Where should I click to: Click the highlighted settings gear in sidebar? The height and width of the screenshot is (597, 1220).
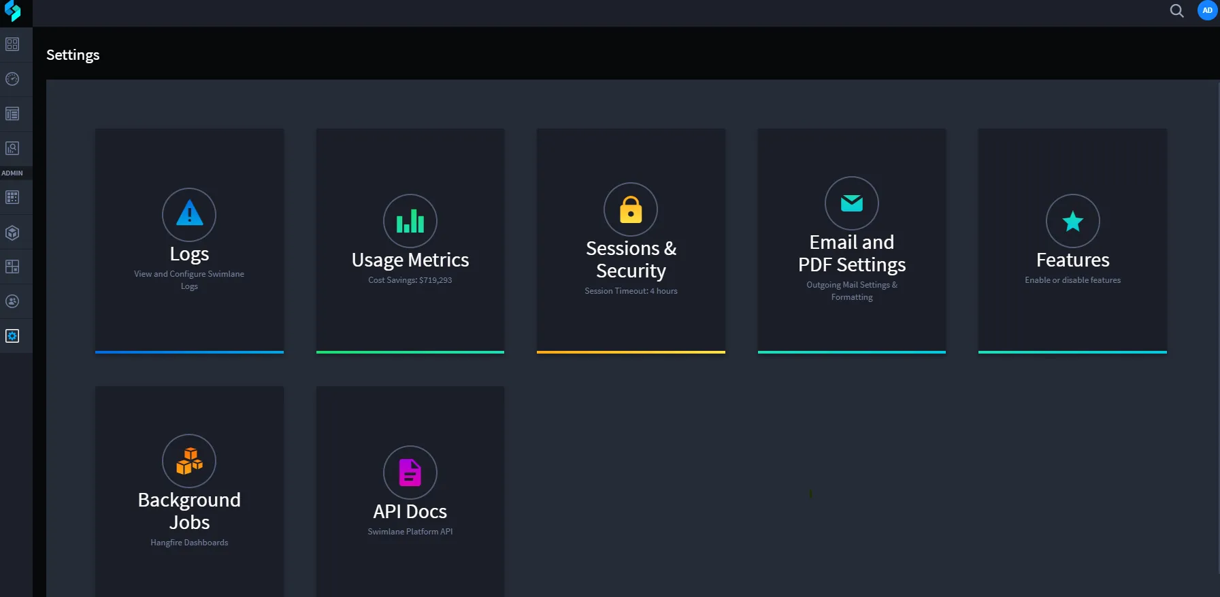tap(12, 336)
